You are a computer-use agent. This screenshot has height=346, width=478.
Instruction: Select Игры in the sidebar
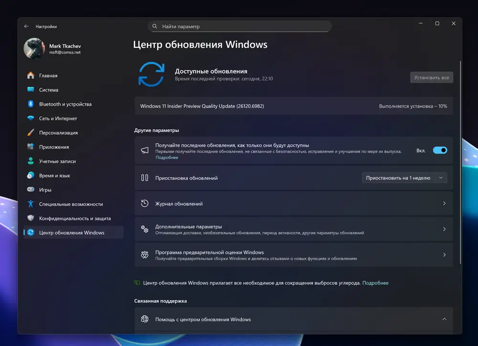tap(29, 190)
